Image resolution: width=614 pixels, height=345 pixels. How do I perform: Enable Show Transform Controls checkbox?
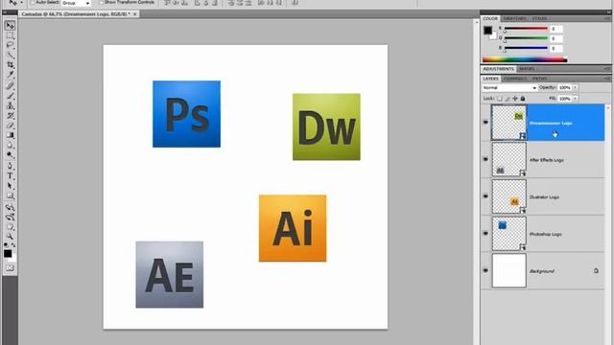[101, 2]
